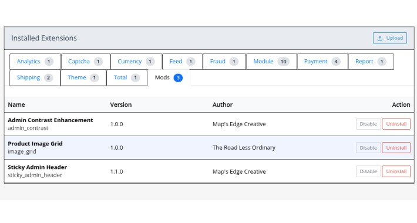Select the Currency tab
The width and height of the screenshot is (417, 223).
click(x=136, y=62)
